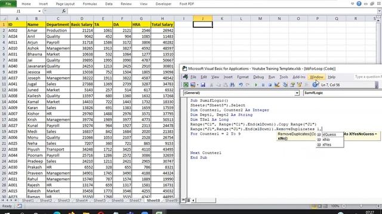This screenshot has width=382, height=214.
Task: Click the Redo icon in VBA toolbar
Action: click(x=248, y=84)
